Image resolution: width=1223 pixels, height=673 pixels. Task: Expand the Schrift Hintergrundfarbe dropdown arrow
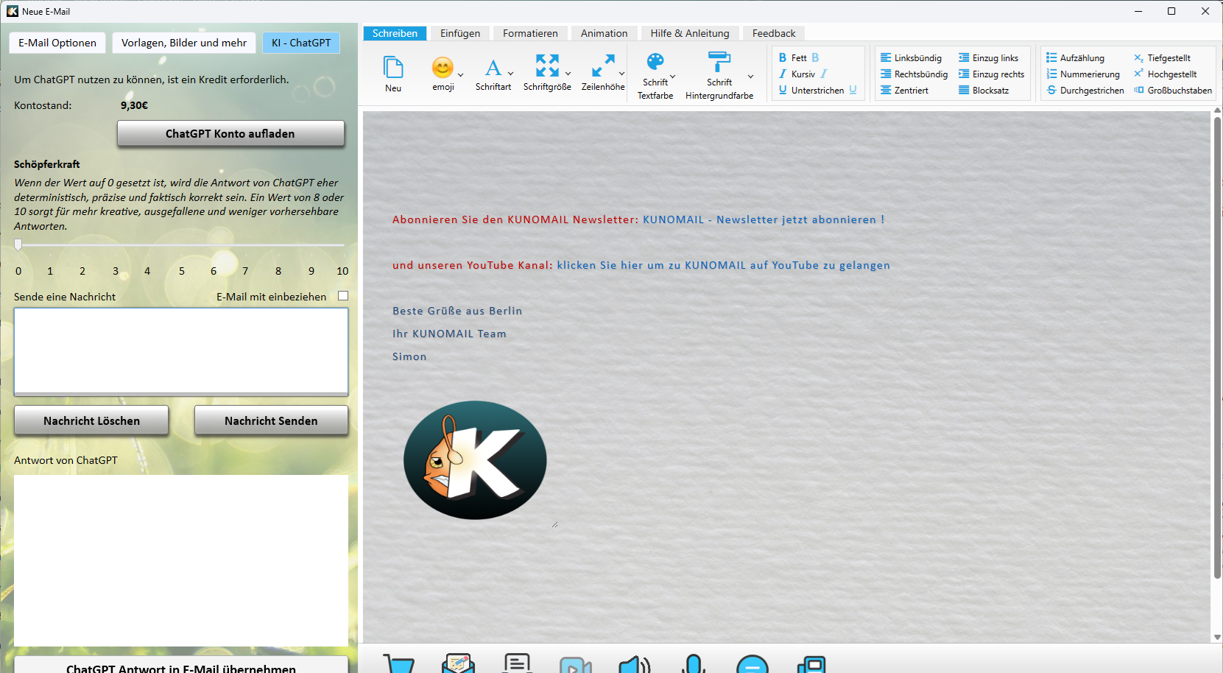tap(750, 76)
